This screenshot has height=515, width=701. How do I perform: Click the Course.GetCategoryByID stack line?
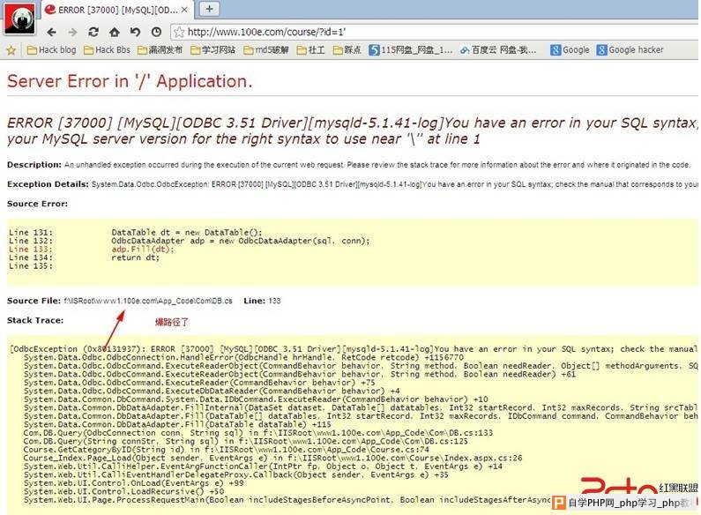coord(226,450)
